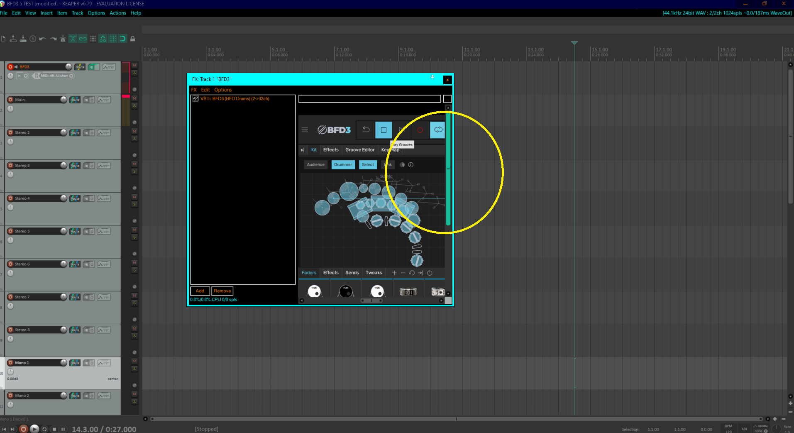
Task: Click transport Play button in REAPER
Action: pos(34,429)
